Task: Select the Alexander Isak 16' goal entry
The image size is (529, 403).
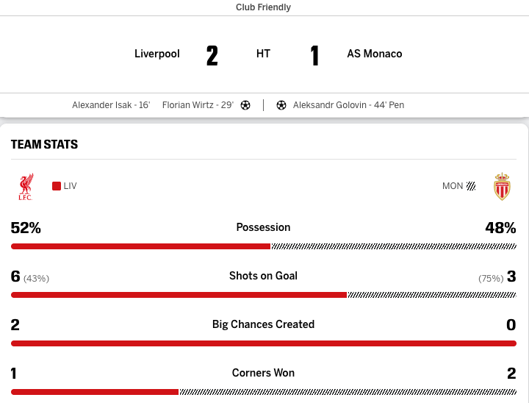Action: [x=111, y=105]
